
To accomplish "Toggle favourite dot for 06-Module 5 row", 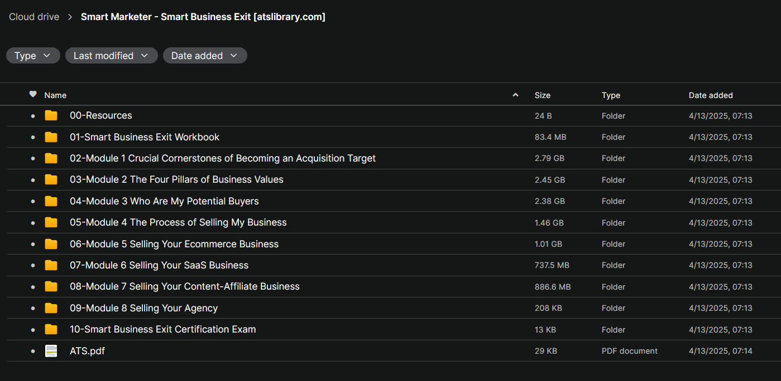I will pyautogui.click(x=33, y=244).
